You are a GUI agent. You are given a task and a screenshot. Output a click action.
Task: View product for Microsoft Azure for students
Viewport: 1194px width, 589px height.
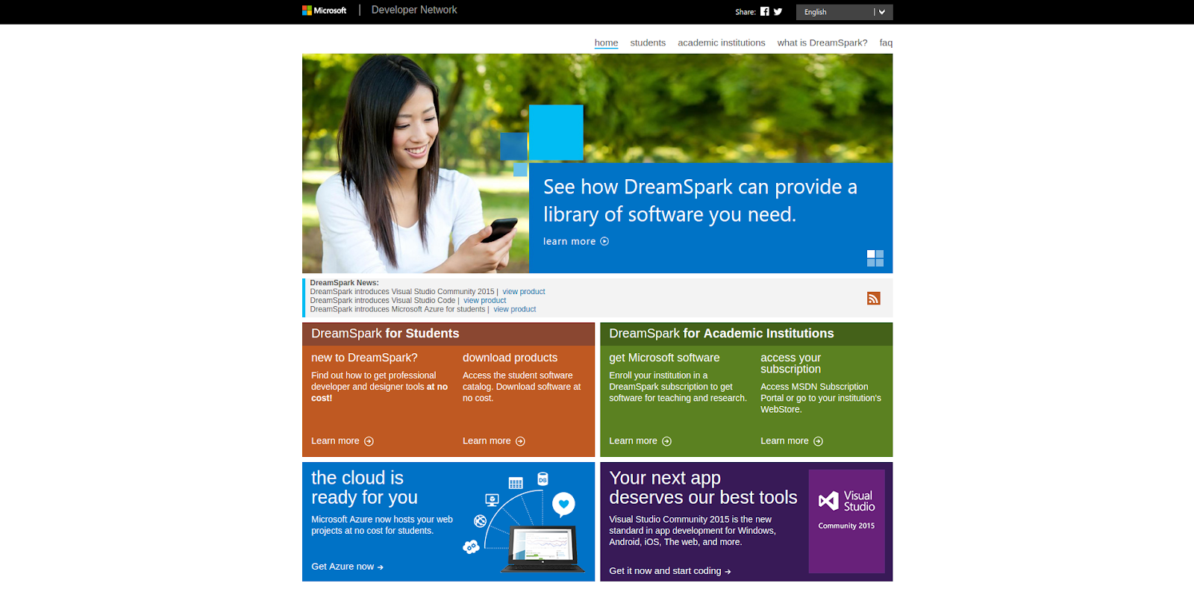click(514, 309)
